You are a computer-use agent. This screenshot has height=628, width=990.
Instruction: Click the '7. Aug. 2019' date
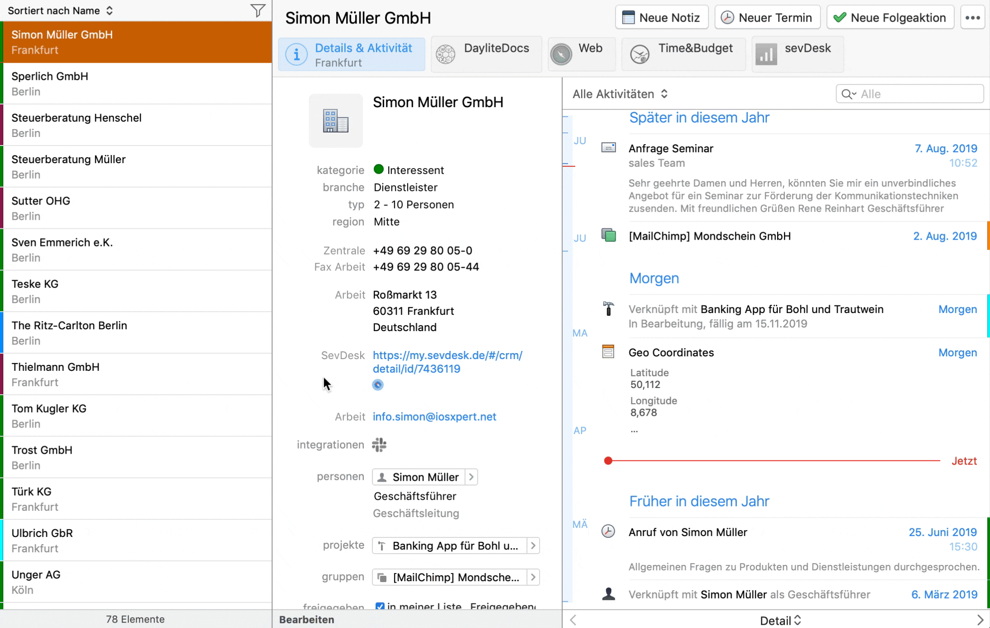pos(946,148)
